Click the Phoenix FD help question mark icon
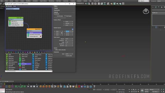This screenshot has height=93, width=165. tap(94, 87)
